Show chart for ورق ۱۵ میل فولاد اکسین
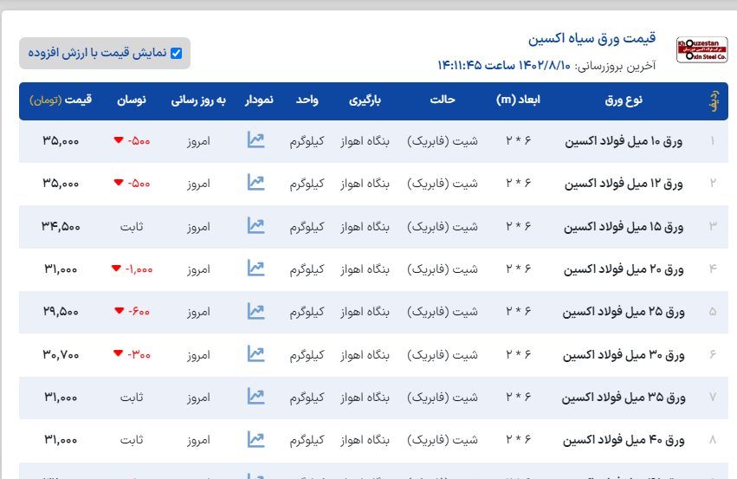 255,226
